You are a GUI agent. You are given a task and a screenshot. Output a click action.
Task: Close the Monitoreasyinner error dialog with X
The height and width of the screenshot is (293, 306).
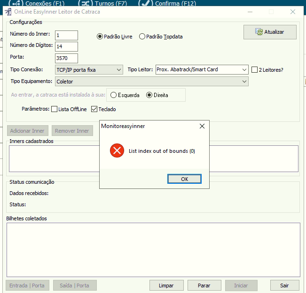202,126
